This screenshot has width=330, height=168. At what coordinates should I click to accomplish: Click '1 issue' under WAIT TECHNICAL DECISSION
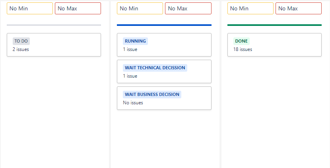click(x=130, y=76)
